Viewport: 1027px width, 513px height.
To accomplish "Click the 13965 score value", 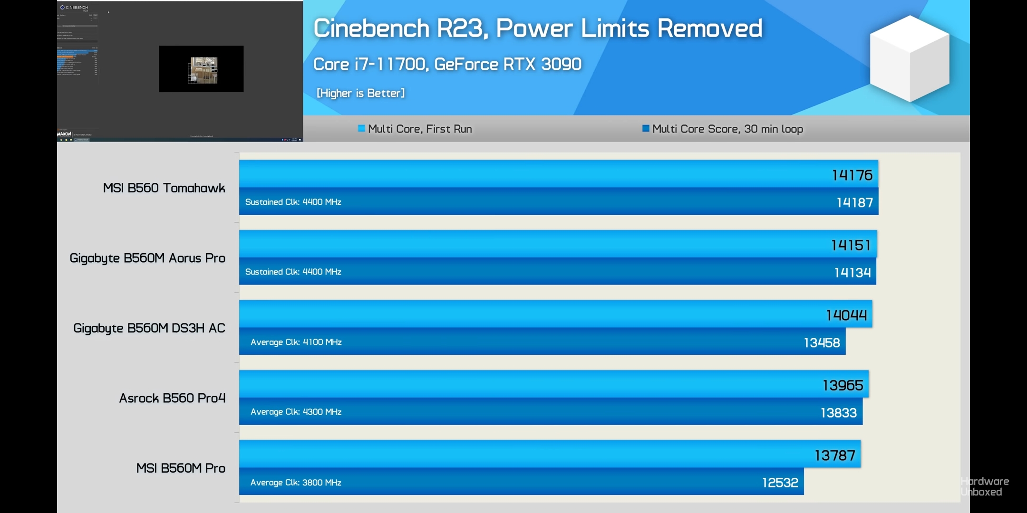I will pyautogui.click(x=843, y=385).
